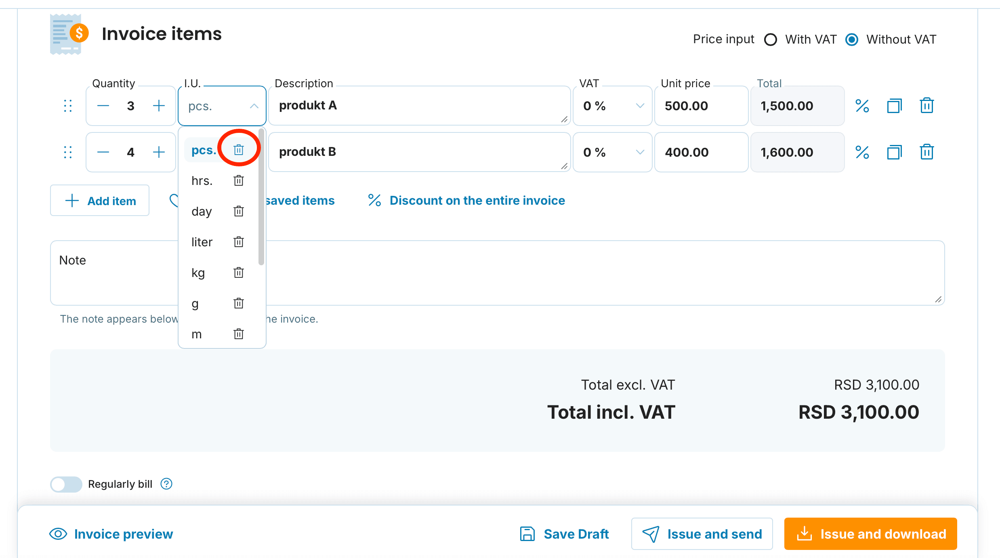Image resolution: width=1000 pixels, height=558 pixels.
Task: Delete the g unit entry
Action: (x=239, y=303)
